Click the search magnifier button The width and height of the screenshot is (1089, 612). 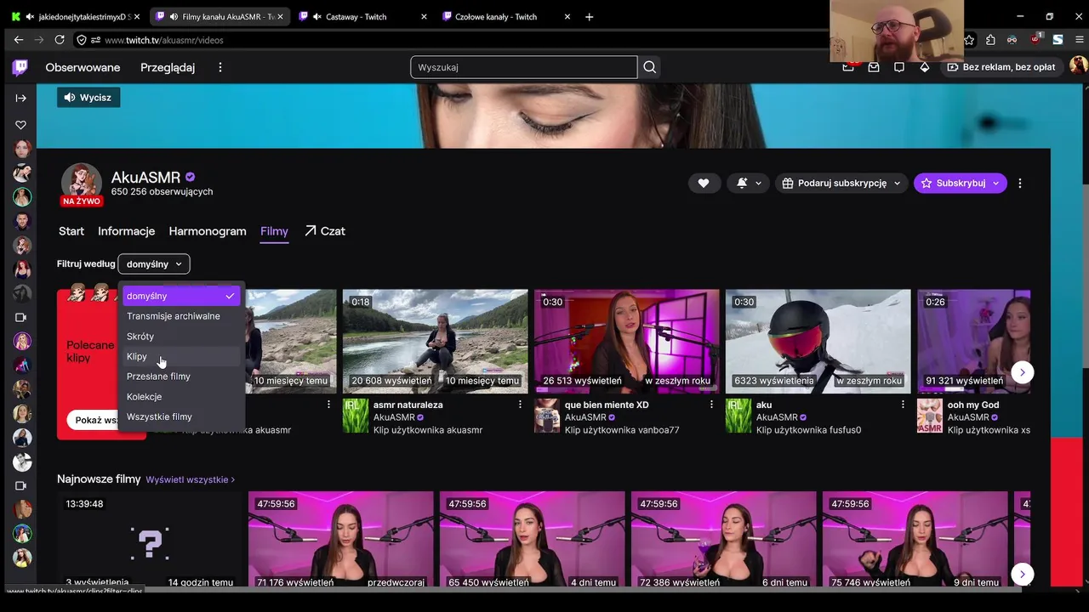(650, 67)
